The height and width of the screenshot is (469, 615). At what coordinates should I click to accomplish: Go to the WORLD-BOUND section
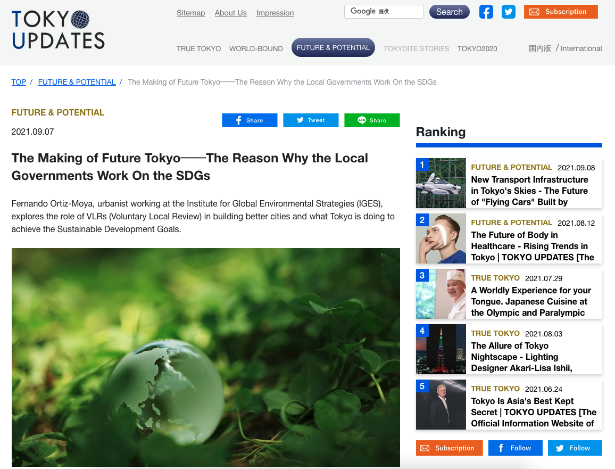(x=256, y=48)
